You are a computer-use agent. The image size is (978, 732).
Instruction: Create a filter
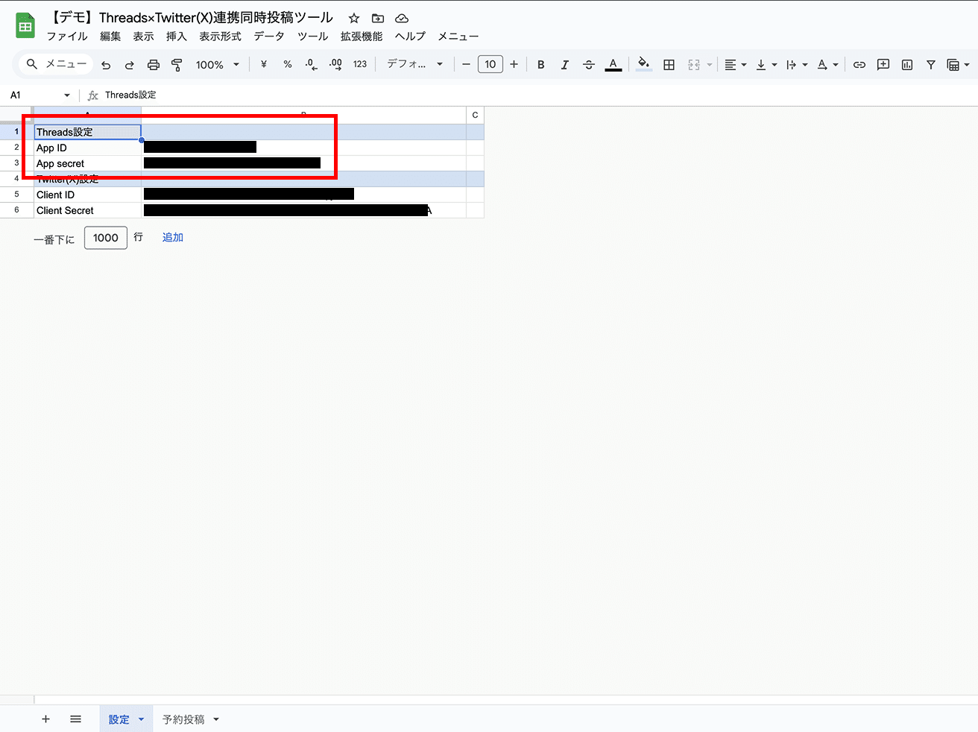tap(931, 65)
